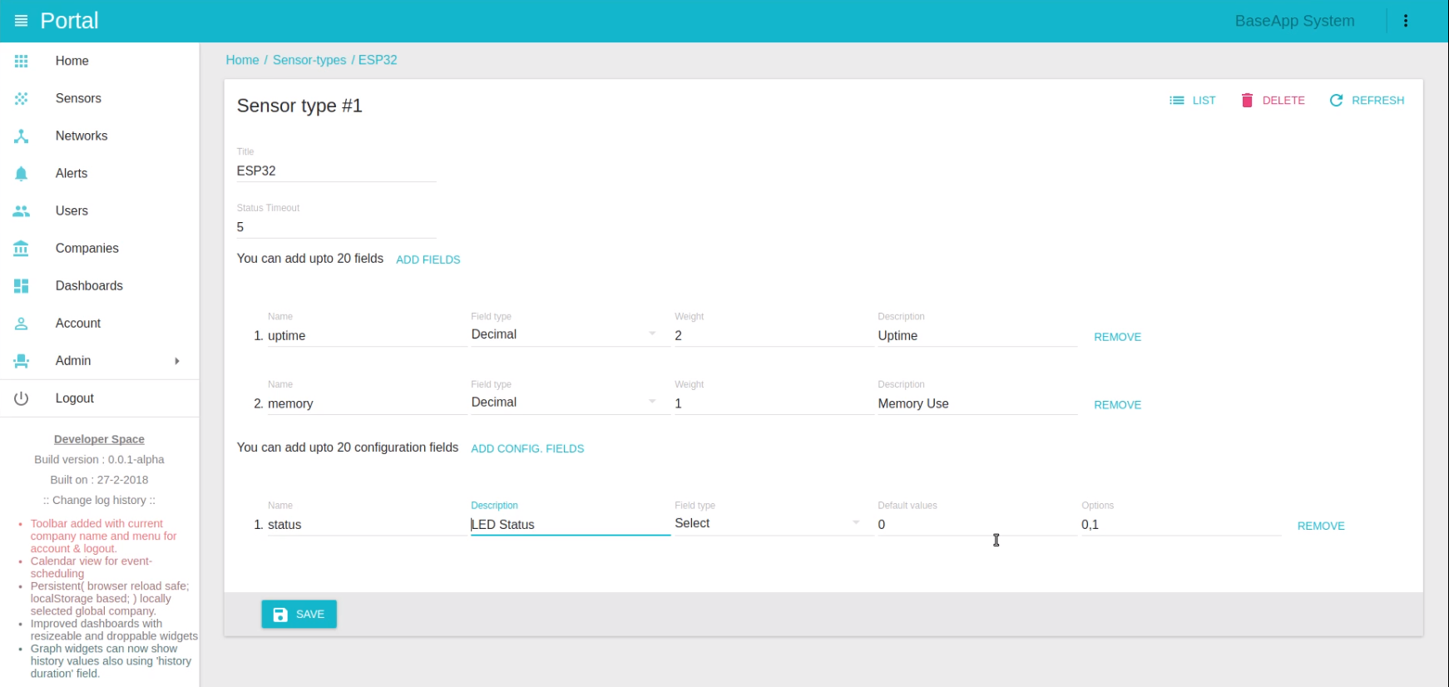This screenshot has width=1449, height=687.
Task: Click the Companies building icon
Action: point(21,248)
